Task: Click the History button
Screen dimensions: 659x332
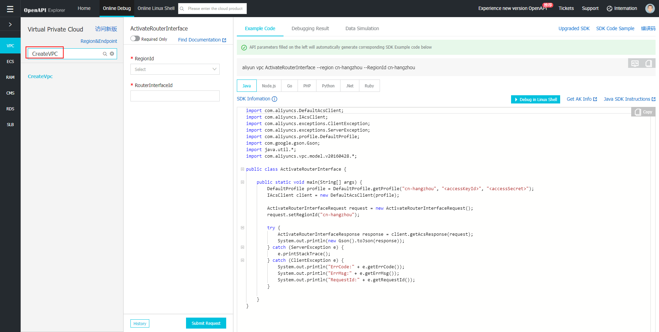Action: (140, 323)
